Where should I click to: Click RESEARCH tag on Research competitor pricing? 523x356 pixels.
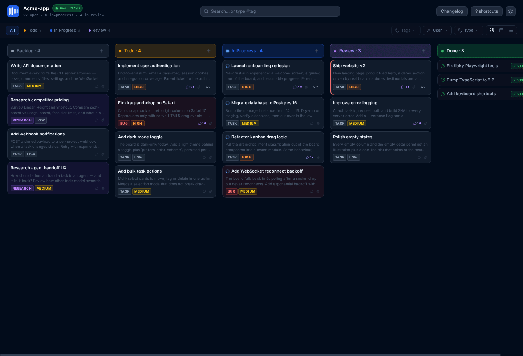click(22, 120)
